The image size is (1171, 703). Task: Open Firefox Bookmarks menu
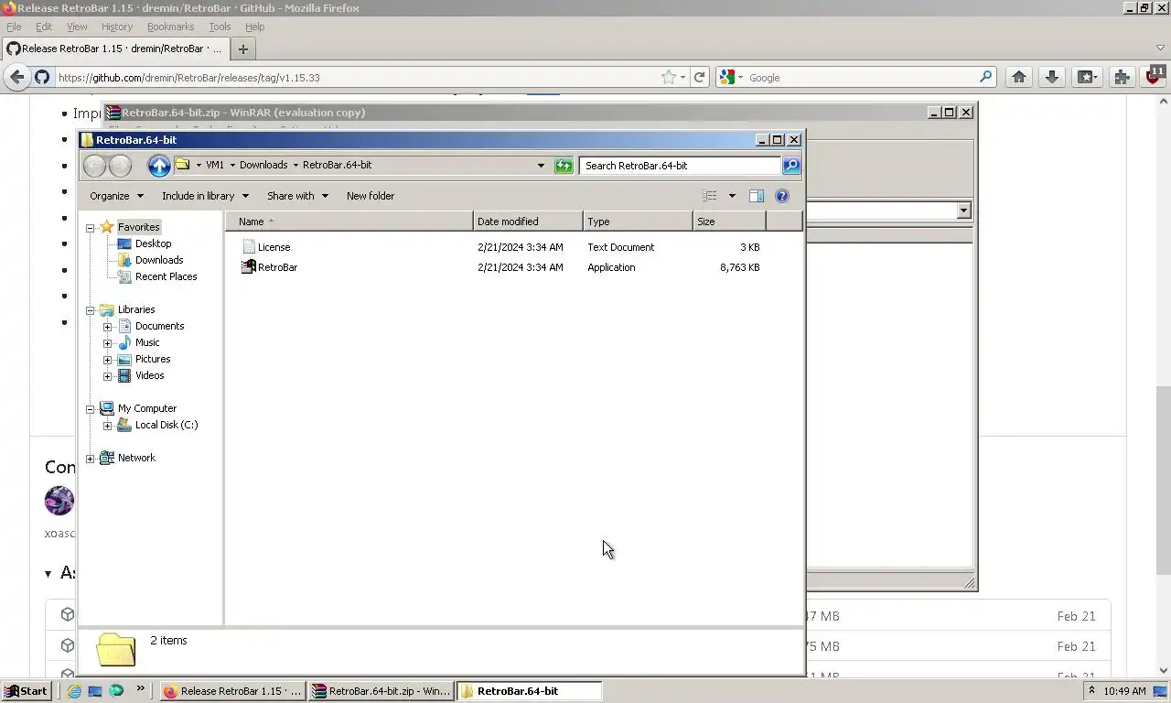(x=170, y=27)
